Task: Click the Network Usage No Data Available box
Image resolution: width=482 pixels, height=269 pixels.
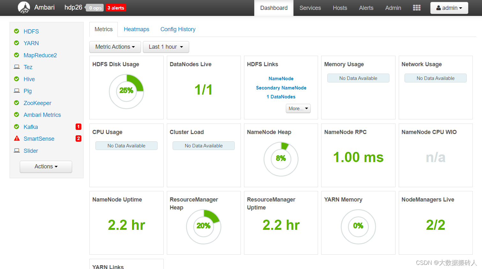Action: coord(435,78)
